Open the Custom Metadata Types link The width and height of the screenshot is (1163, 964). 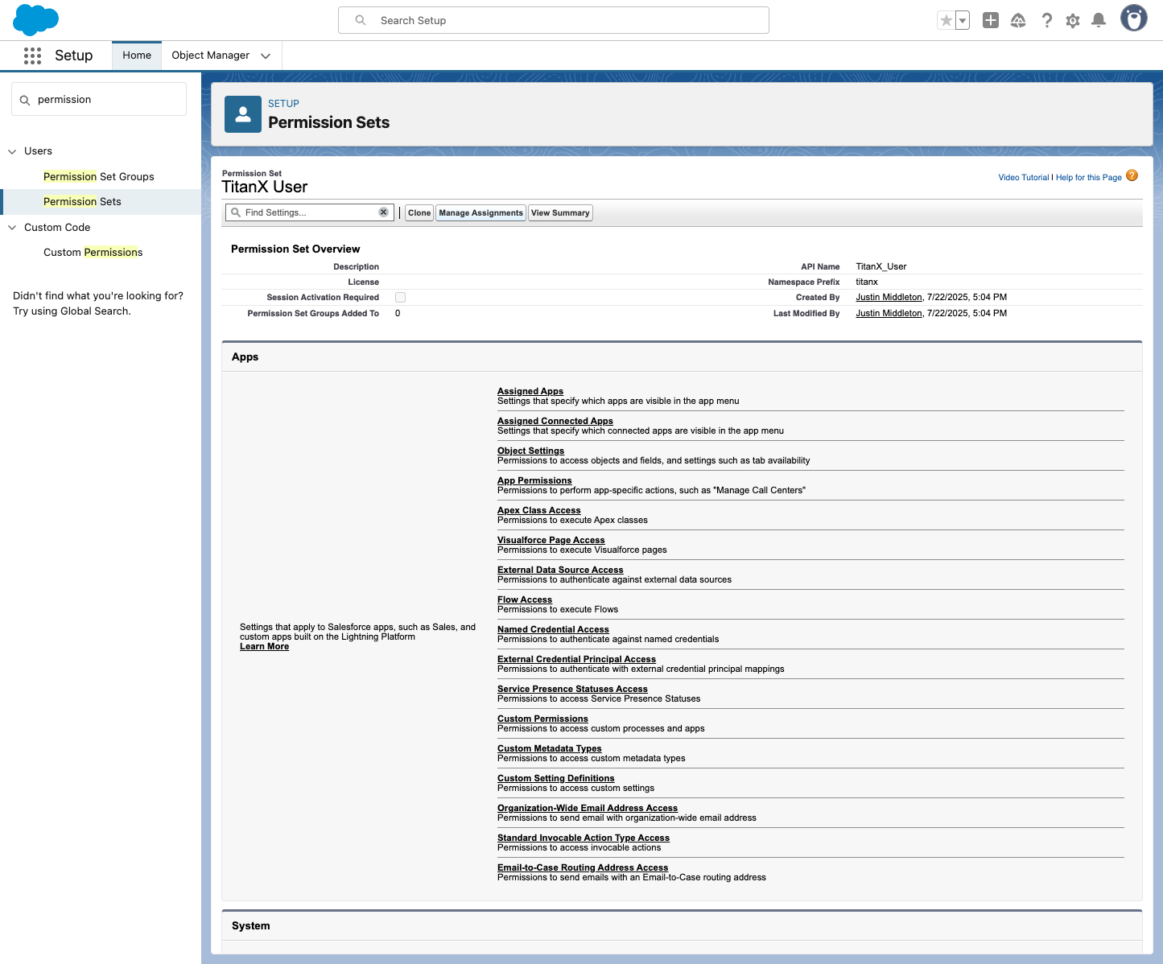tap(549, 749)
